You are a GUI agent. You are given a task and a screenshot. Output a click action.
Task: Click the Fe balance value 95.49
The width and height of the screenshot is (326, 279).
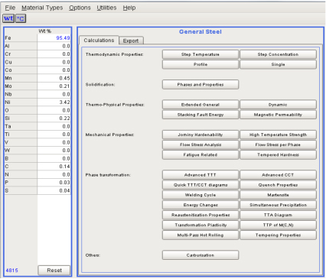click(54, 38)
